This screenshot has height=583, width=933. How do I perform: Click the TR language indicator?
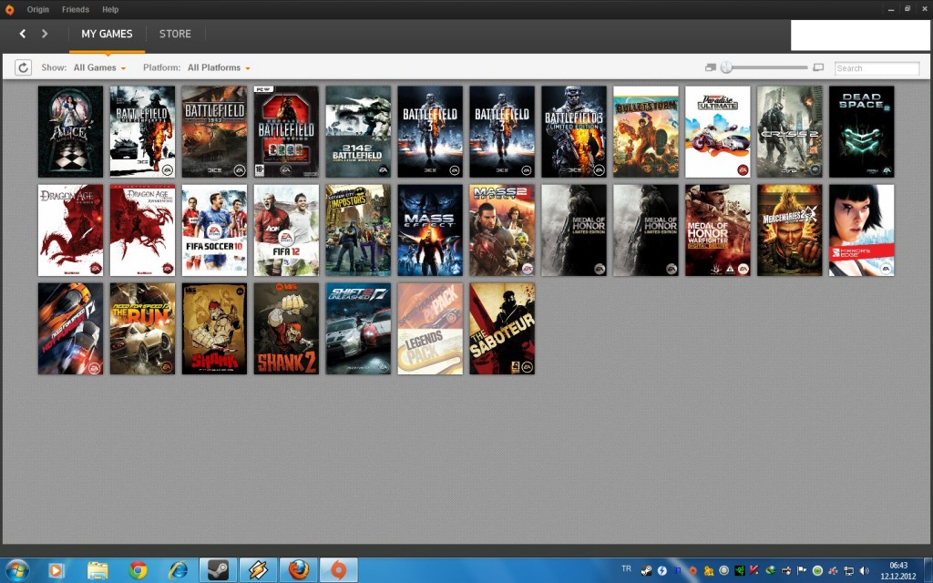click(626, 569)
